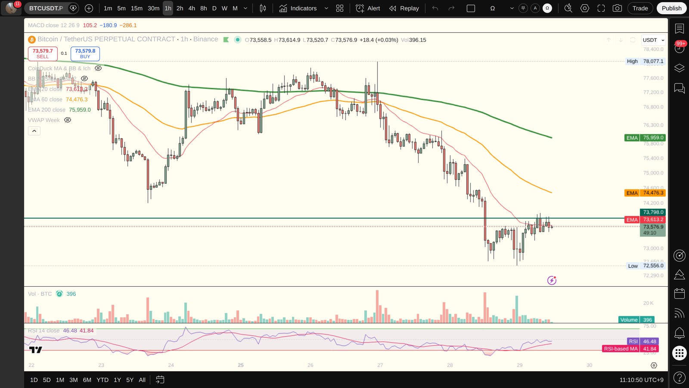
Task: Take a chart snapshot with camera icon
Action: (617, 8)
